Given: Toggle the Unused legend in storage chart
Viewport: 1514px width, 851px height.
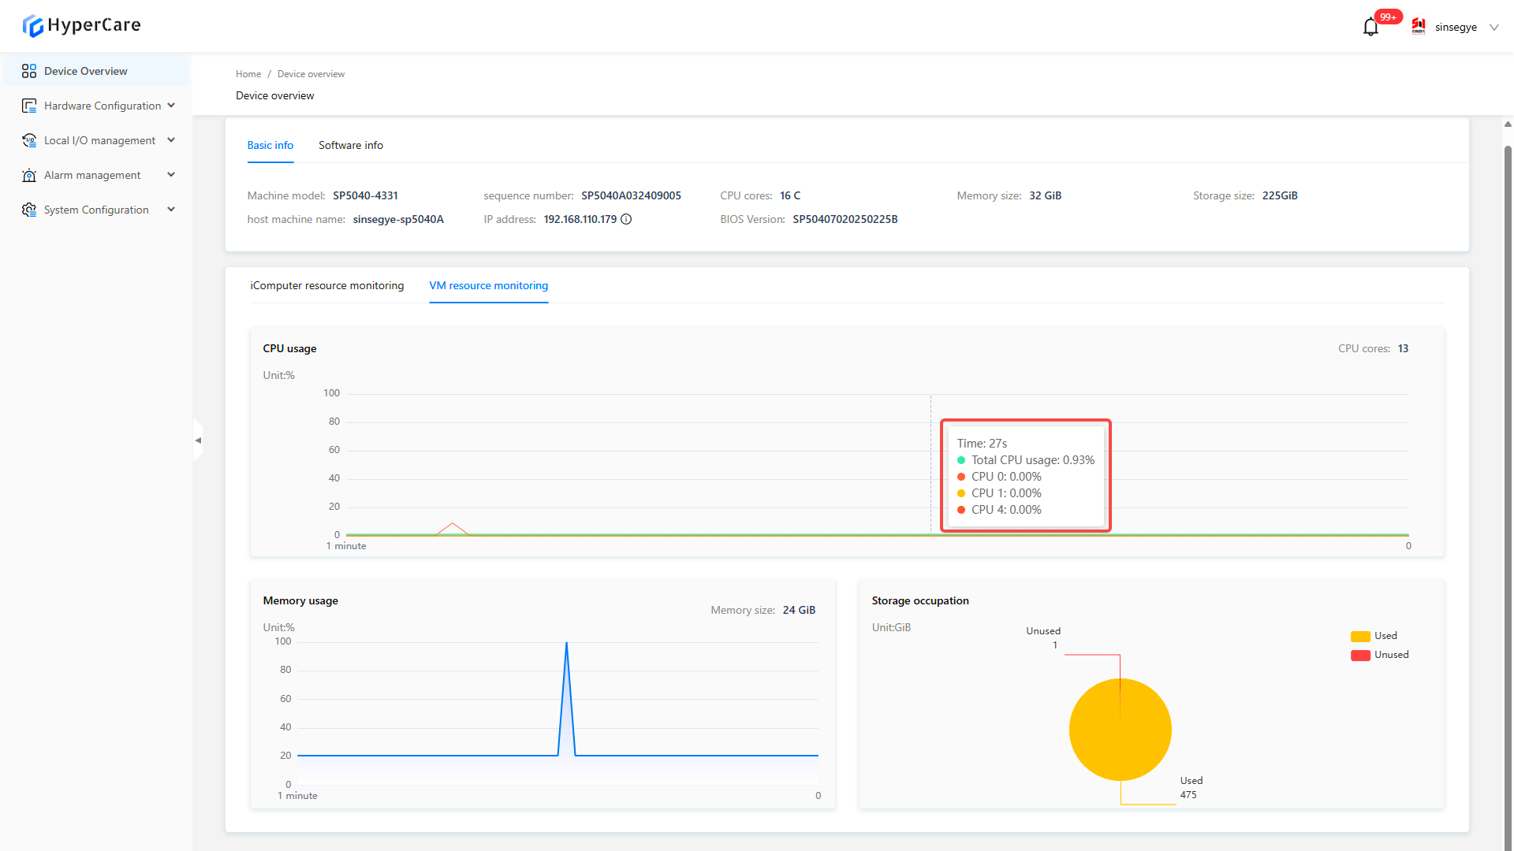Looking at the screenshot, I should (1360, 655).
